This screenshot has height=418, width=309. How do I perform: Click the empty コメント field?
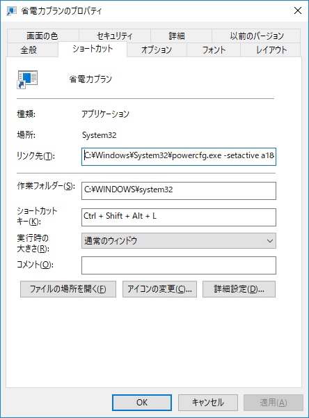coord(179,265)
